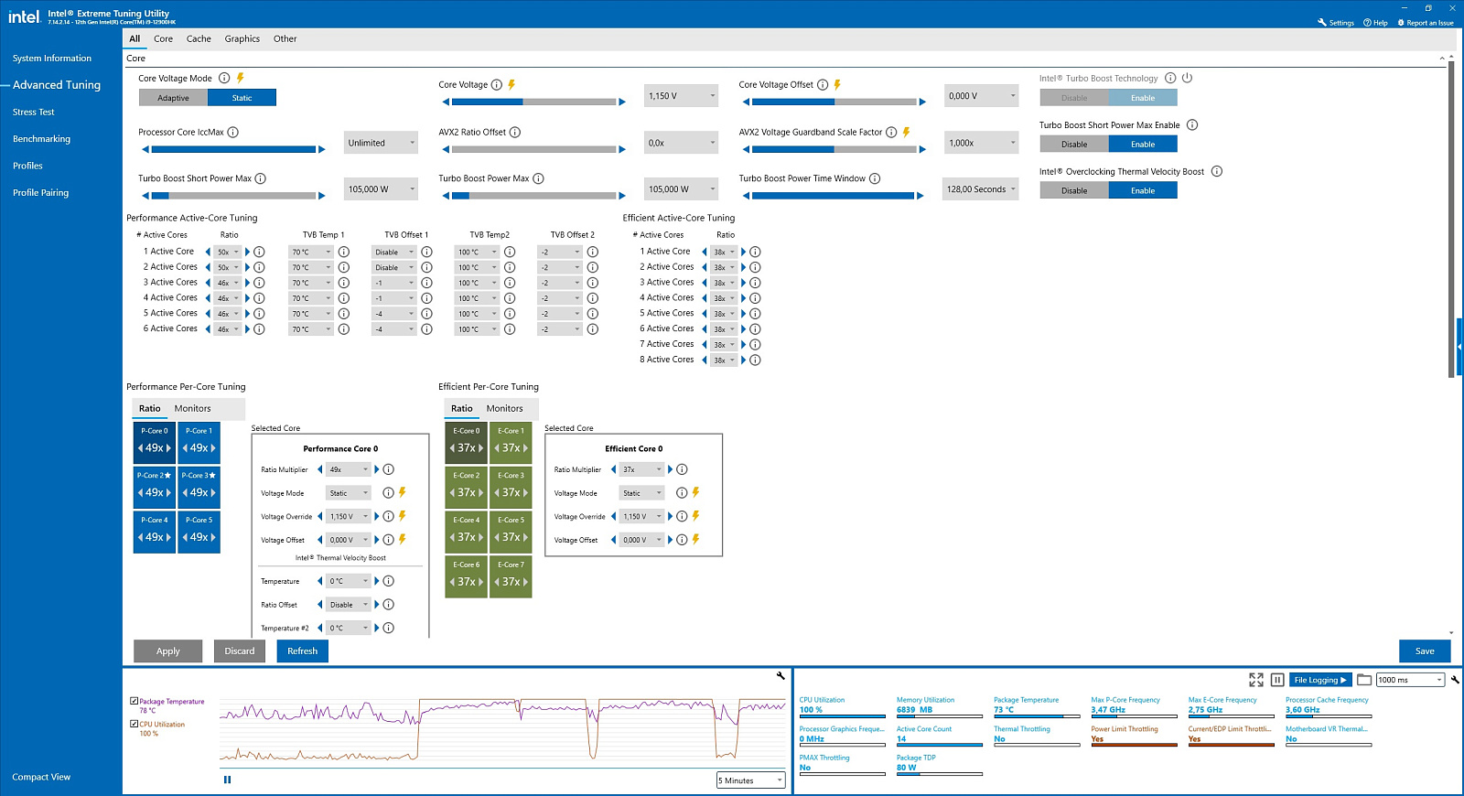Open AVX2 Ratio Offset 0,0x dropdown
Image resolution: width=1464 pixels, height=796 pixels.
coord(682,143)
